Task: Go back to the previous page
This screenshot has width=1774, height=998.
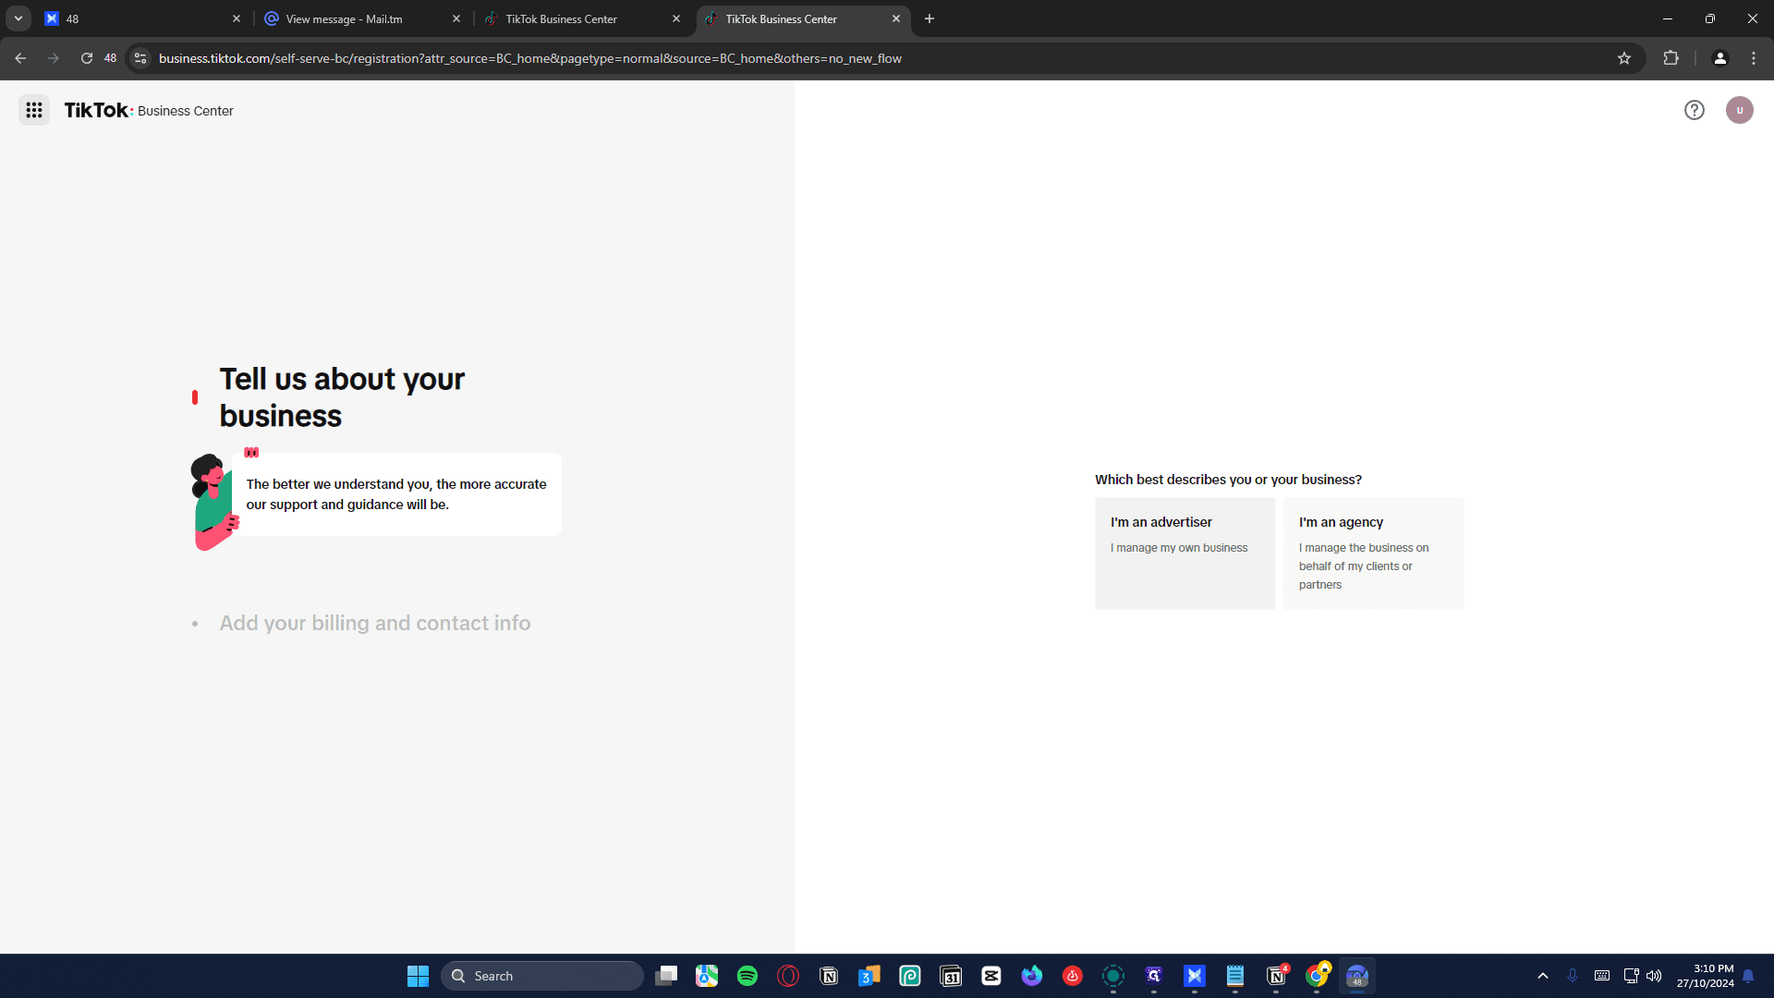Action: tap(20, 58)
